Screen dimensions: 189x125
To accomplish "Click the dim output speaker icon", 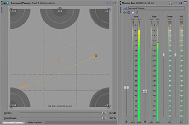I will [180, 3].
